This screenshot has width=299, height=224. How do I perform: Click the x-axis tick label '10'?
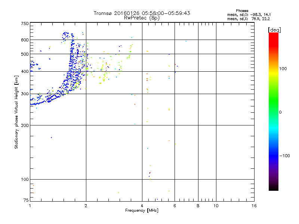[216, 206]
